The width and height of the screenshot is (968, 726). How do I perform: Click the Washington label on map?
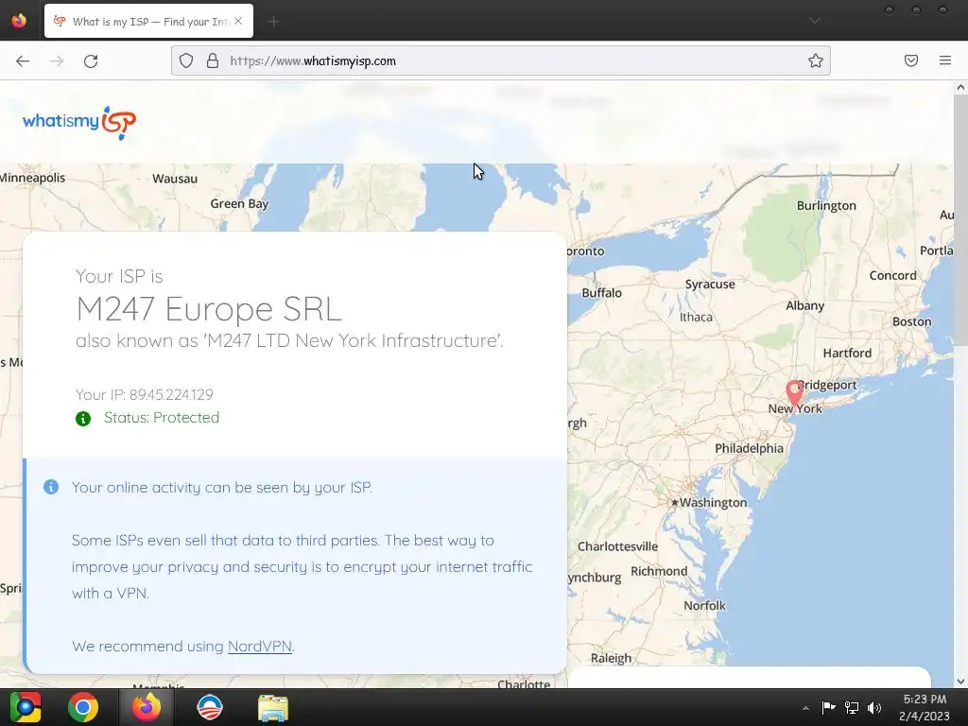pyautogui.click(x=713, y=503)
